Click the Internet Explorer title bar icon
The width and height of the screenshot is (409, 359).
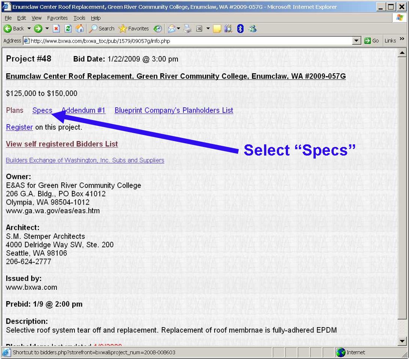click(6, 6)
